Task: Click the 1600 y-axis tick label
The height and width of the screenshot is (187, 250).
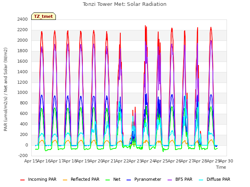Action: 23,61
